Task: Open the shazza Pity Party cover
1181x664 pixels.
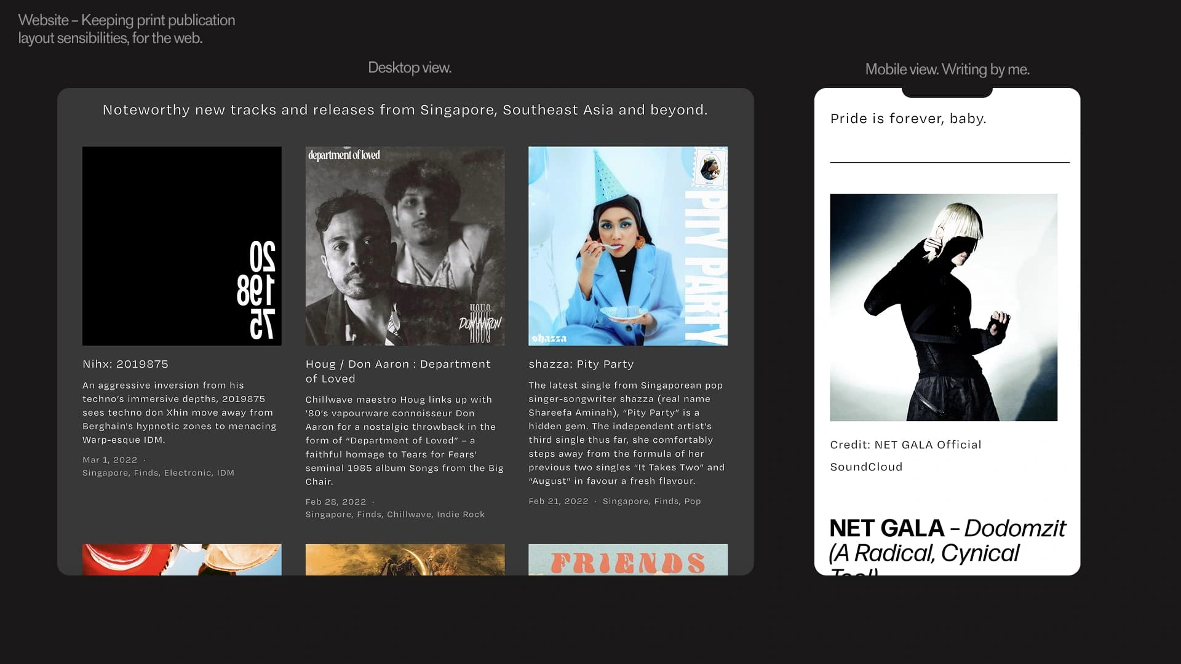Action: [x=627, y=245]
